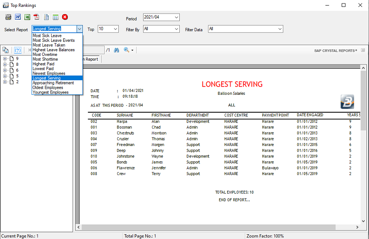
Task: Export report to Word icon
Action: pyautogui.click(x=18, y=17)
